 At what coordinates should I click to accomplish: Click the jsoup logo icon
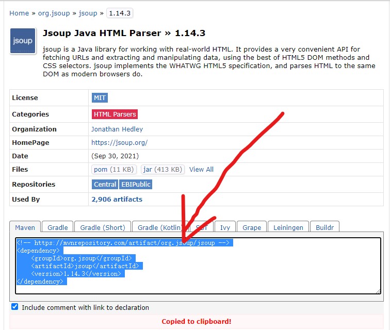pos(23,41)
